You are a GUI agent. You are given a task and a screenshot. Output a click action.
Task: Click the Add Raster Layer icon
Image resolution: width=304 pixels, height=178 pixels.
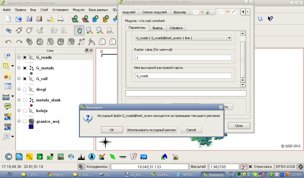85,19
